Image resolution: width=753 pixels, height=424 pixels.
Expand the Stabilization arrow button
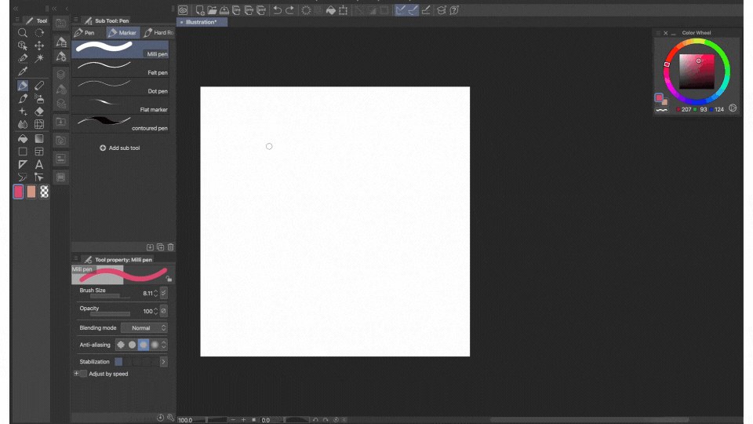coord(163,362)
